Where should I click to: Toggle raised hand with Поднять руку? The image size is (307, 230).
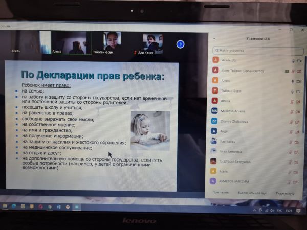pyautogui.click(x=284, y=192)
